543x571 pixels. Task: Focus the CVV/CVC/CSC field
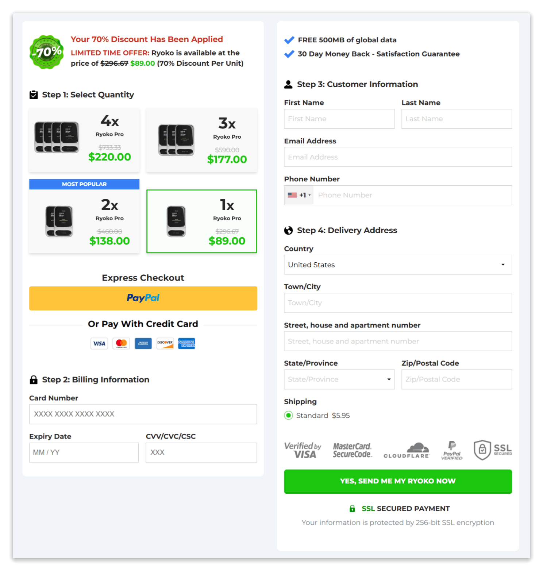coord(201,452)
